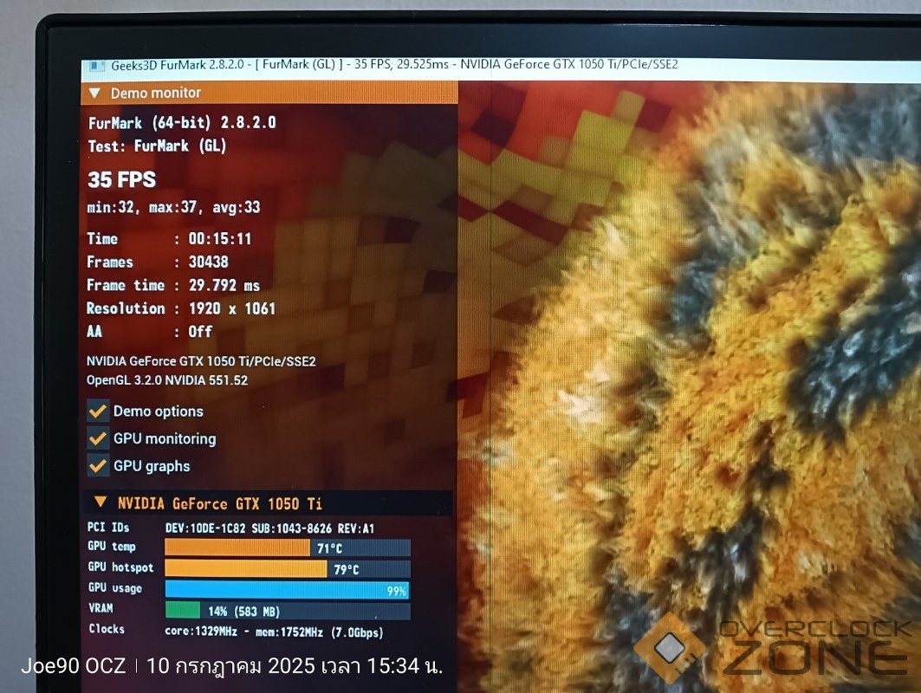Click the Frames value '30438'
Screen dimensions: 921x693
pyautogui.click(x=209, y=262)
